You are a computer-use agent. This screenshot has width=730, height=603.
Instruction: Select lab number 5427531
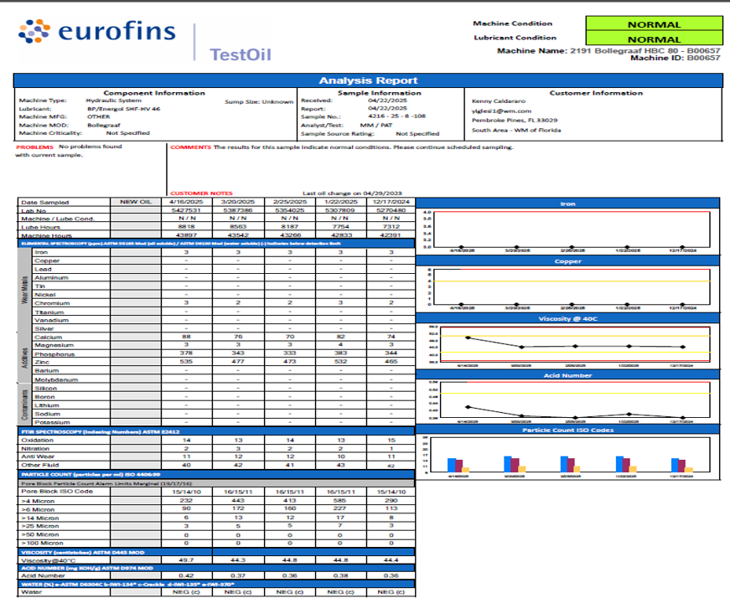click(186, 210)
